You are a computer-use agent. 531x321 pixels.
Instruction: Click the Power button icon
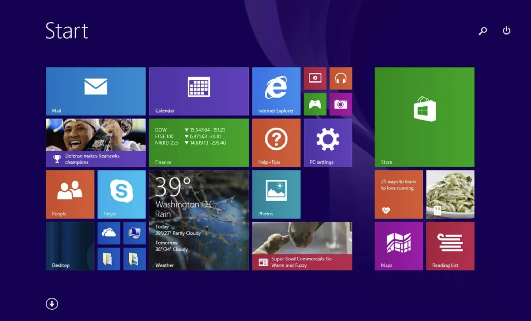pos(506,31)
